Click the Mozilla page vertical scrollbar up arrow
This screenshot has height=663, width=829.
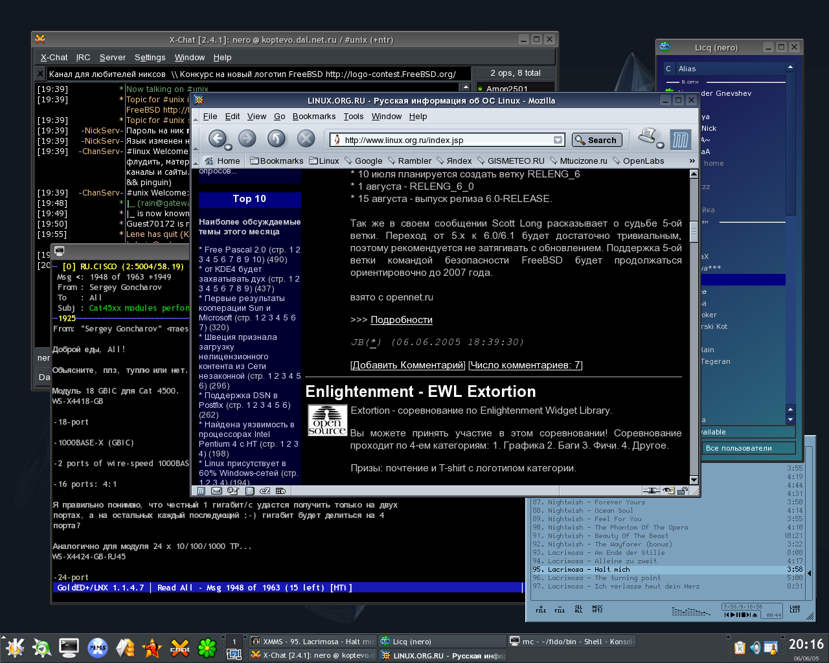pos(694,174)
